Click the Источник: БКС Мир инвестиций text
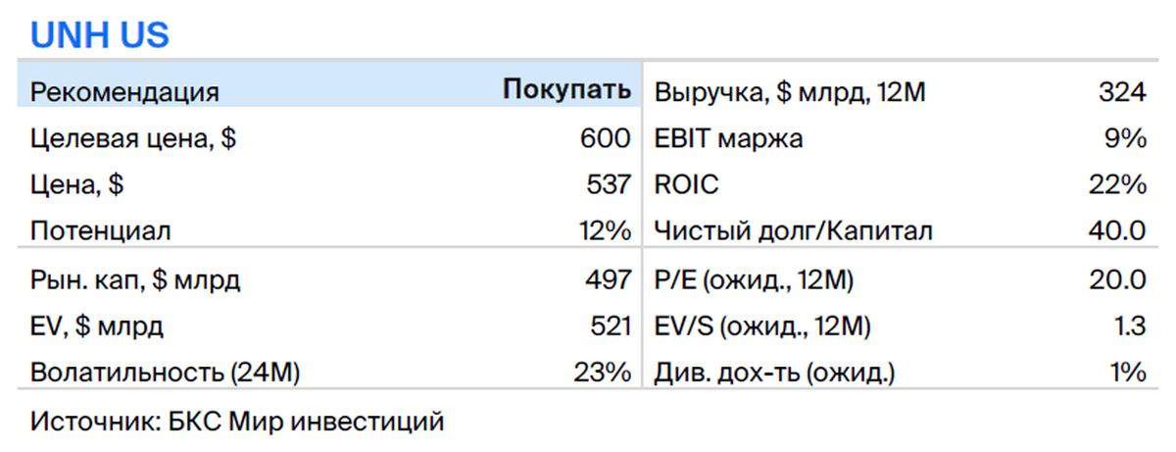Image resolution: width=1176 pixels, height=452 pixels. (x=238, y=423)
